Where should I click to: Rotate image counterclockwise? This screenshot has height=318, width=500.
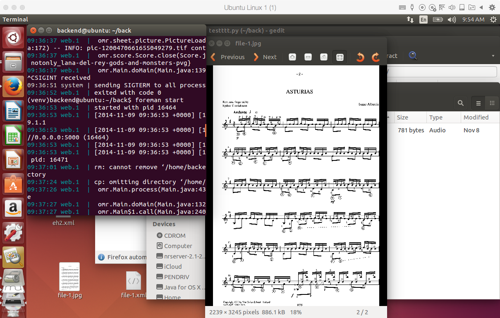(360, 57)
